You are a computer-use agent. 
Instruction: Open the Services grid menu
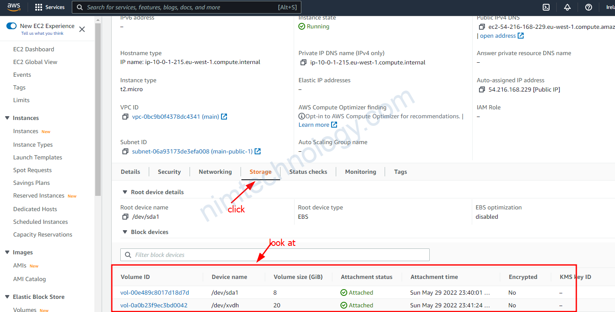50,7
